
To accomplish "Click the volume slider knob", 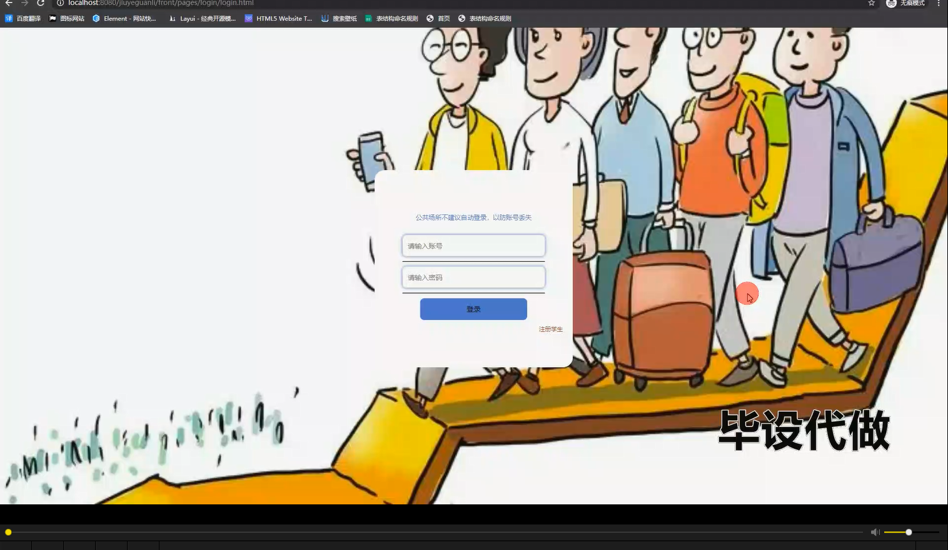I will (909, 532).
